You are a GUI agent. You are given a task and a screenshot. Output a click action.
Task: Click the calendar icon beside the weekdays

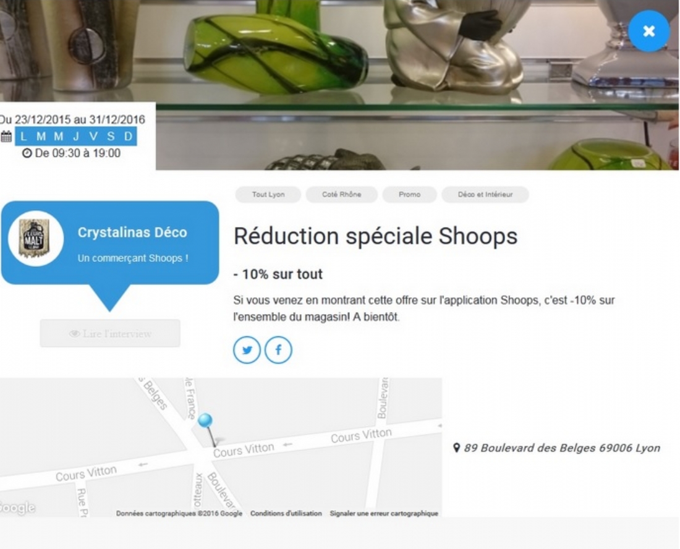[6, 137]
